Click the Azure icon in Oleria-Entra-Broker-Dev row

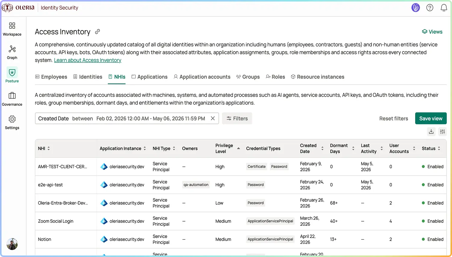pyautogui.click(x=104, y=203)
